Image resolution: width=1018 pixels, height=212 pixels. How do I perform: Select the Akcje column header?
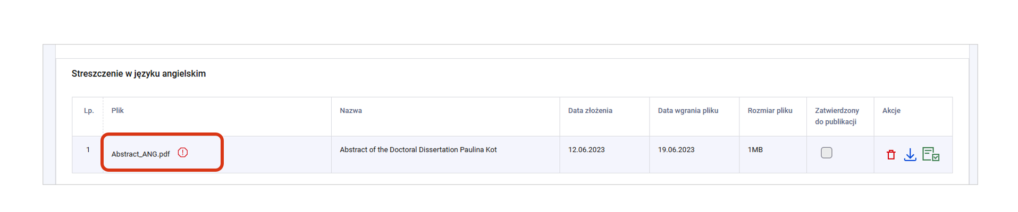click(x=891, y=111)
